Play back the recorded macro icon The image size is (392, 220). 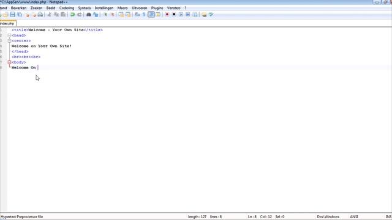(181, 15)
